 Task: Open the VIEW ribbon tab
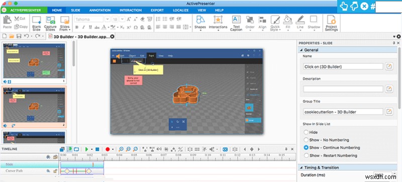tap(202, 10)
